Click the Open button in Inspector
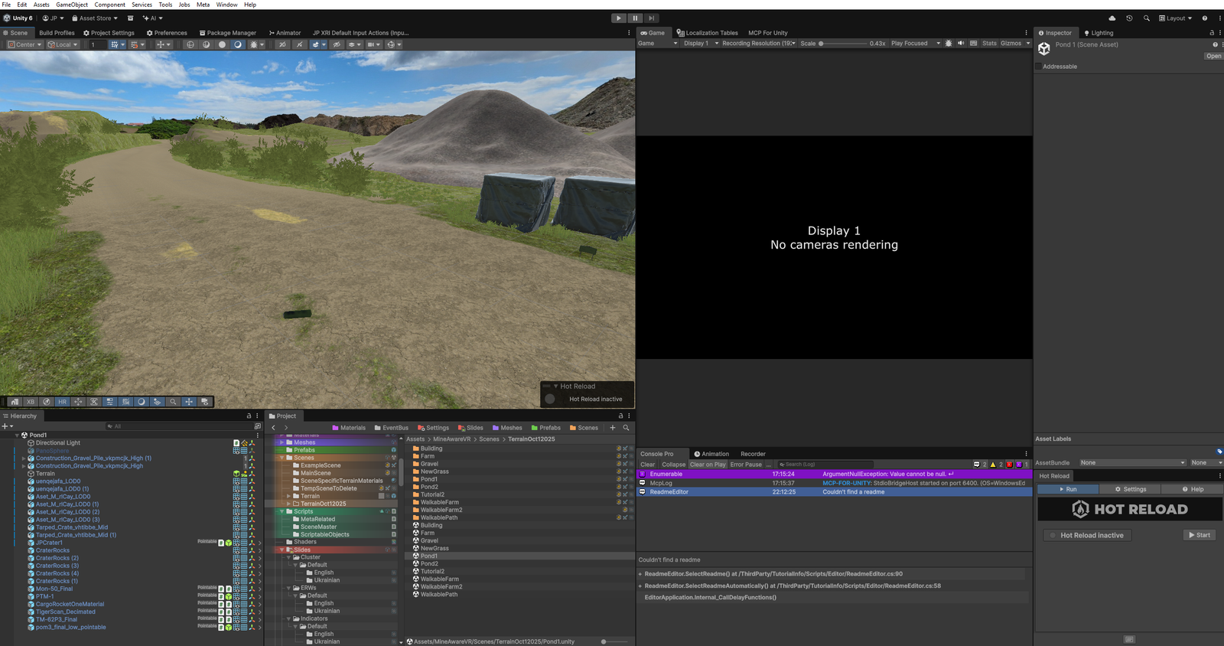Viewport: 1224px width, 646px height. pyautogui.click(x=1213, y=56)
